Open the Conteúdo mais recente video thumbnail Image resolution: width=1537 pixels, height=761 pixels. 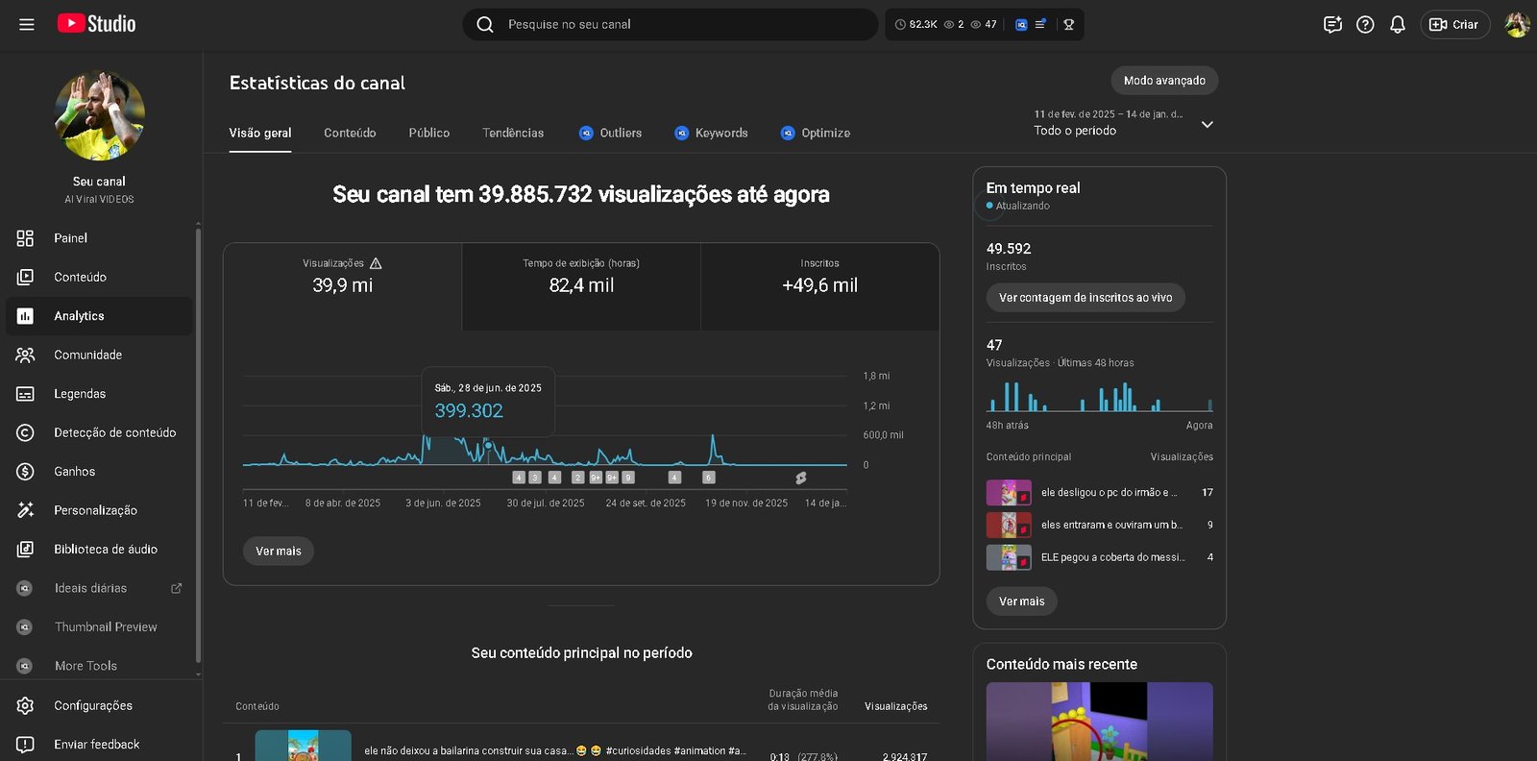(1100, 722)
